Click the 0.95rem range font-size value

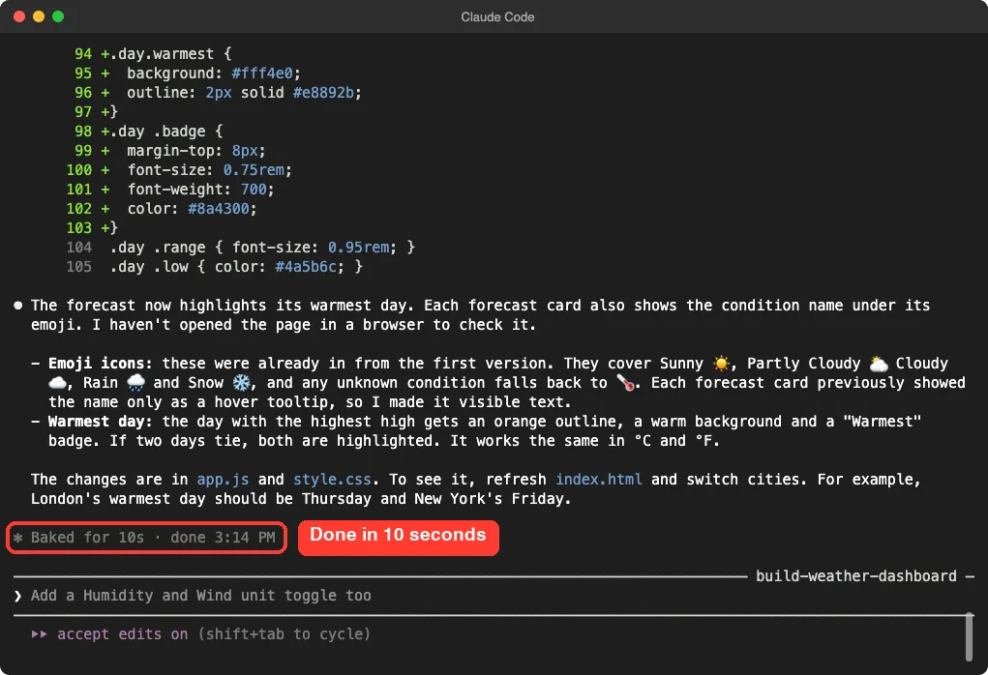[x=359, y=247]
